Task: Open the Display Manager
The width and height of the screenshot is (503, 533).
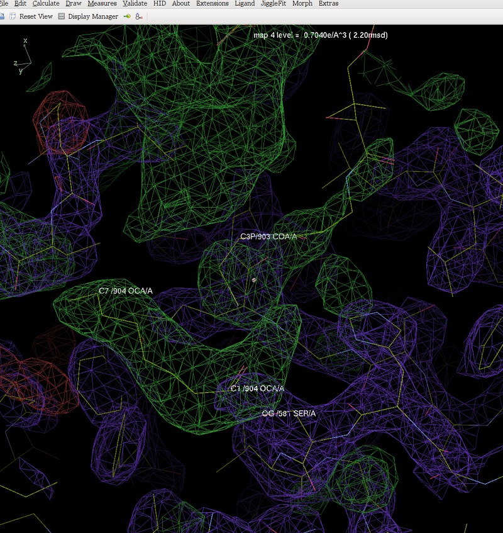Action: click(88, 16)
